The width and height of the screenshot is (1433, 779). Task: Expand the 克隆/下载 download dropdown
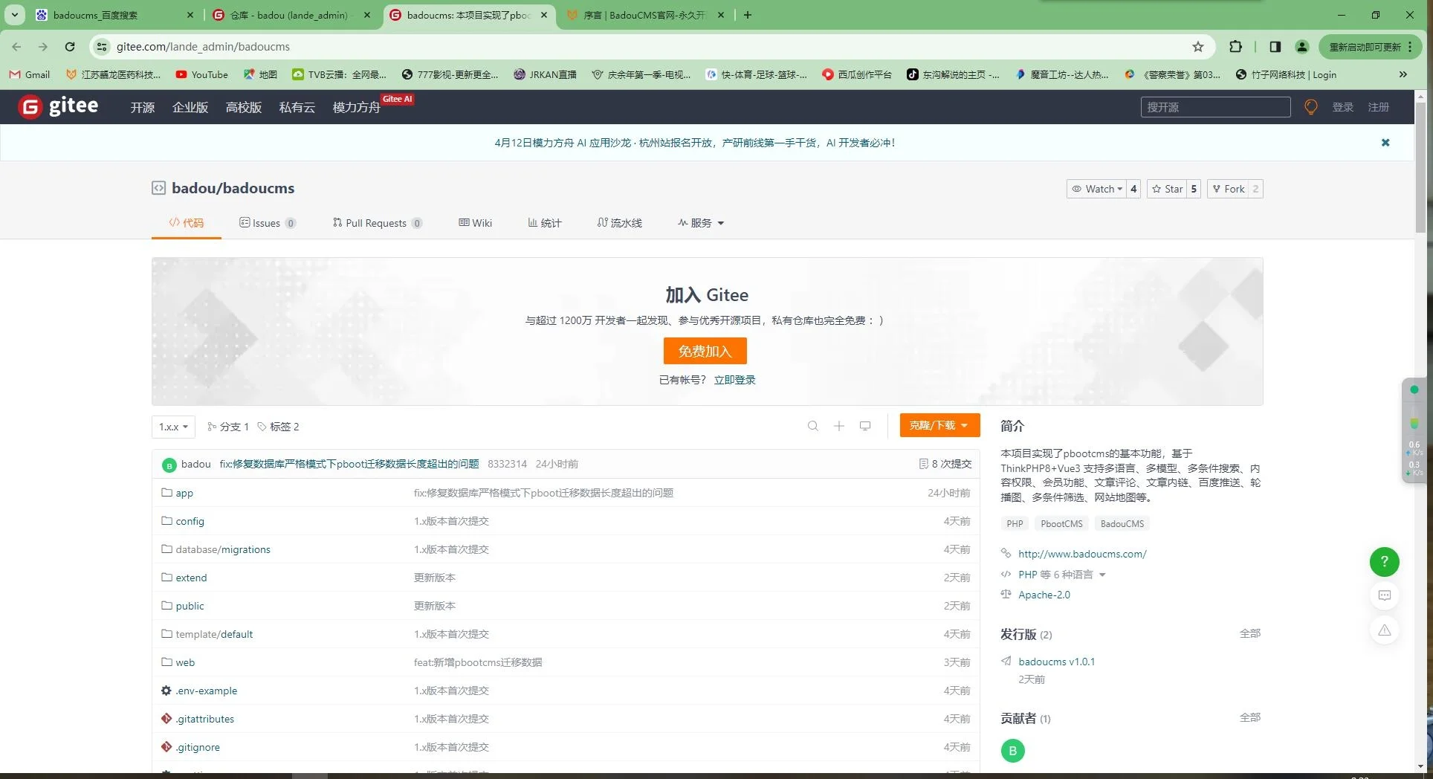point(939,424)
